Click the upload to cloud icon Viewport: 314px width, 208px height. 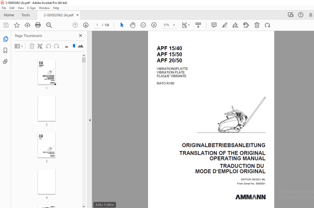[x=27, y=25]
